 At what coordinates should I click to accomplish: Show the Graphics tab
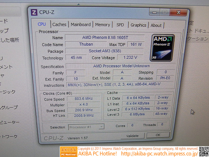138,25
